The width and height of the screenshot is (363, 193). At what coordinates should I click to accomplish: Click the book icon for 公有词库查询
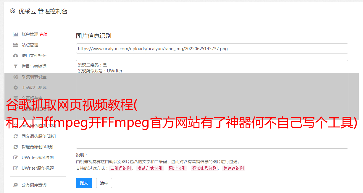pos(16,185)
